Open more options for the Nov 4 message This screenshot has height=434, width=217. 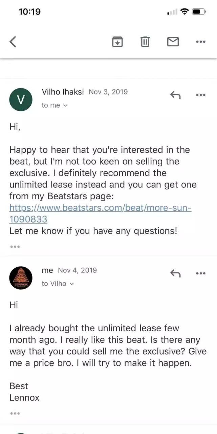tap(201, 273)
